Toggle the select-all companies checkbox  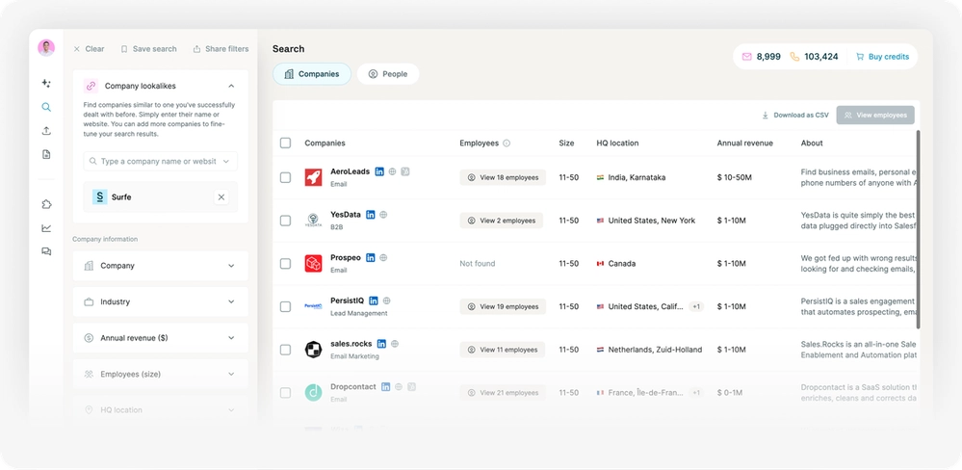pos(285,143)
